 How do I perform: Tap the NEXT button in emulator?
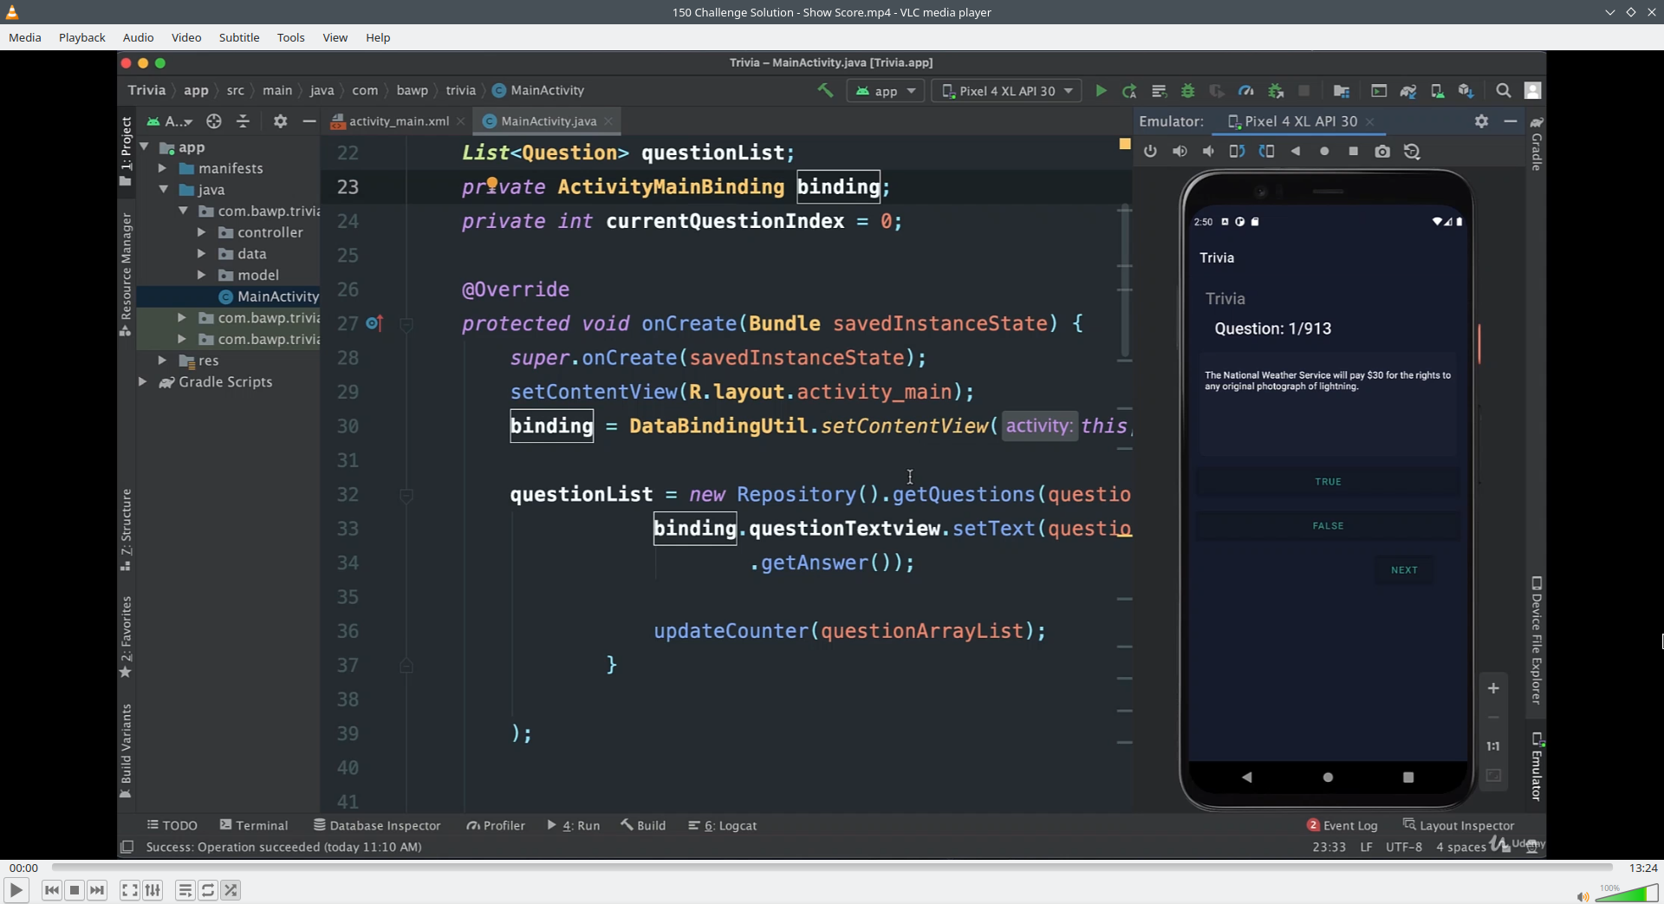coord(1404,570)
